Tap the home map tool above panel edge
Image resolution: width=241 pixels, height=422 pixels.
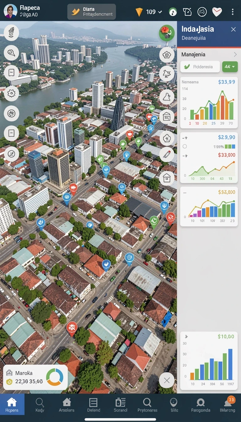[167, 178]
